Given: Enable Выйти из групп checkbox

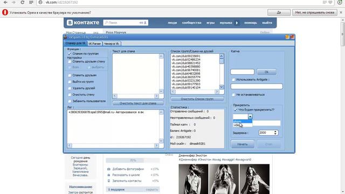Looking at the screenshot, I should [x=70, y=81].
